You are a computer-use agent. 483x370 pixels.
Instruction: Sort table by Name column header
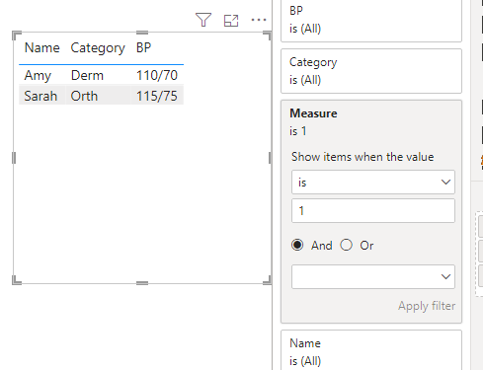pos(42,48)
